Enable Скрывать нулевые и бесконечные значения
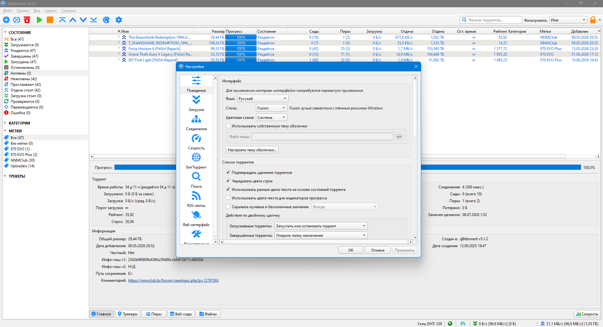 tap(228, 207)
